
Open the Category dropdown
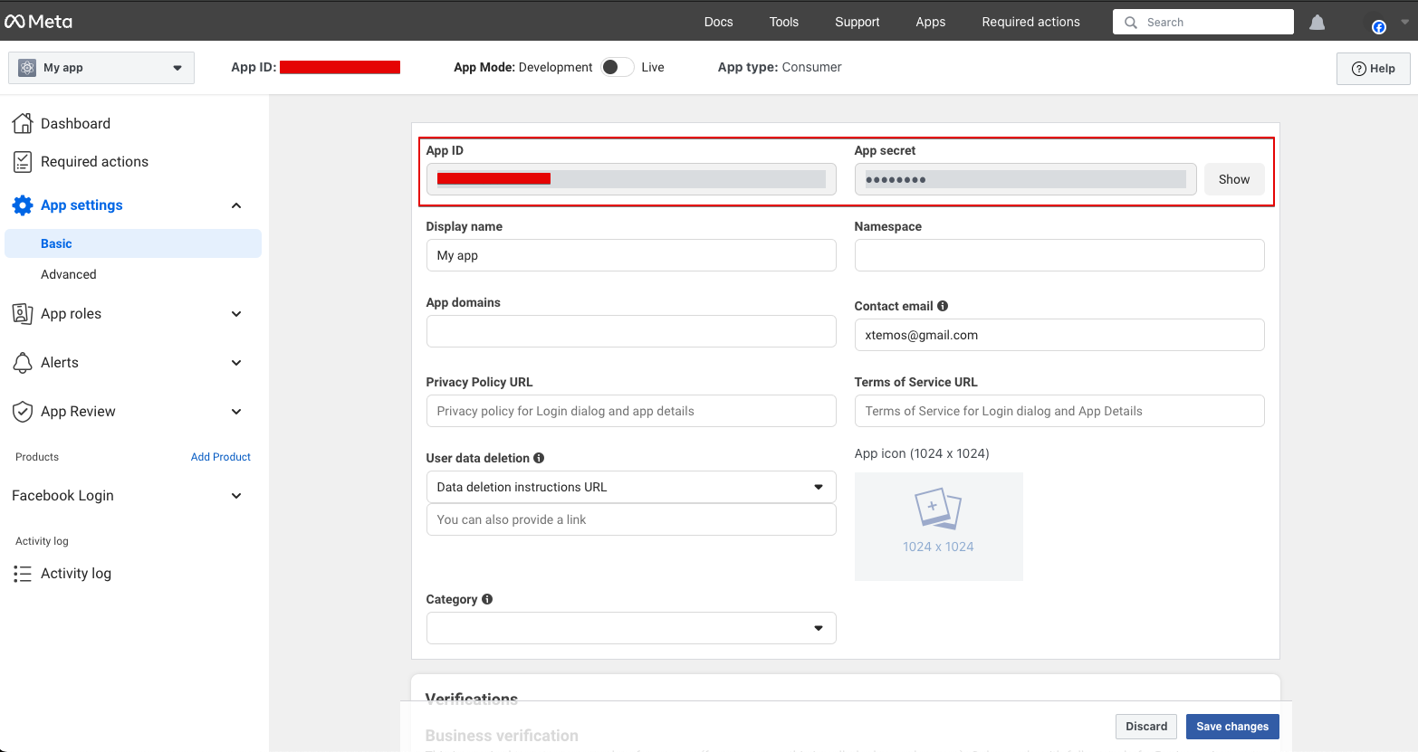click(x=630, y=628)
